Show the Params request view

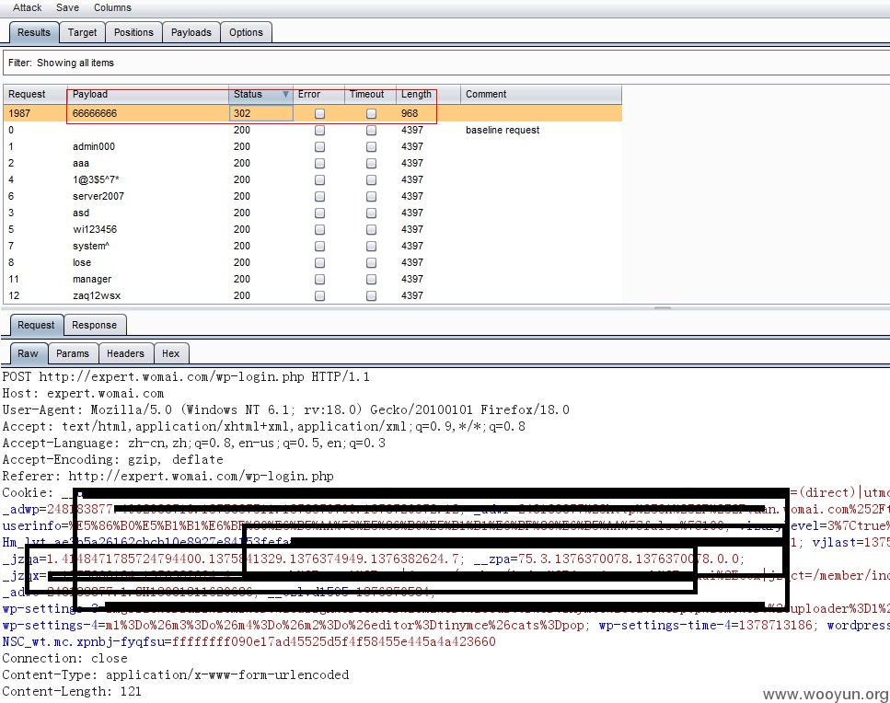[73, 353]
